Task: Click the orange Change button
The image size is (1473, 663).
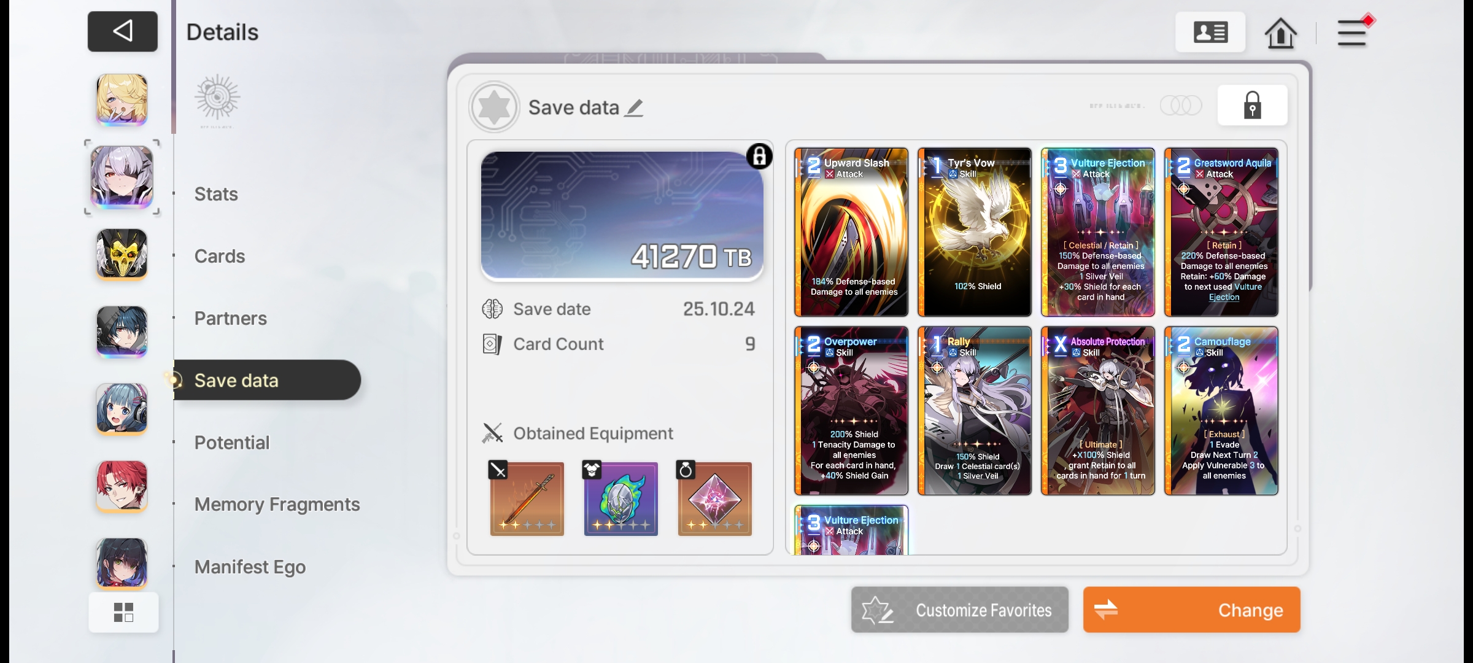Action: [x=1191, y=610]
